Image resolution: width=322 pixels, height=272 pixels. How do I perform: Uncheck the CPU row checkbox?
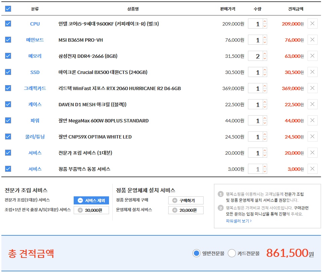tap(8, 24)
